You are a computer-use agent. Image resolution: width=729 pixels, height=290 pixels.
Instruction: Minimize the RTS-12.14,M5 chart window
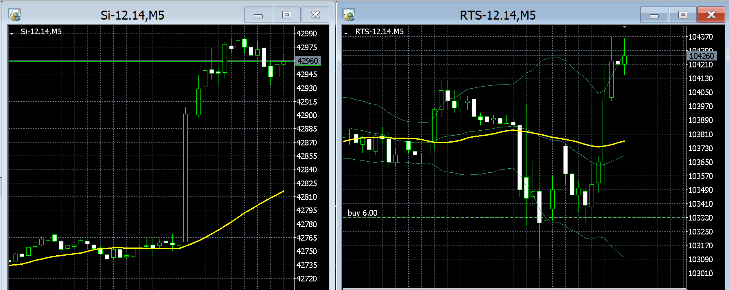coord(654,15)
